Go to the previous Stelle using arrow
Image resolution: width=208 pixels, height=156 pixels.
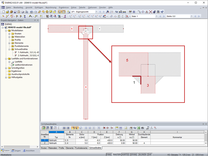[195, 16]
